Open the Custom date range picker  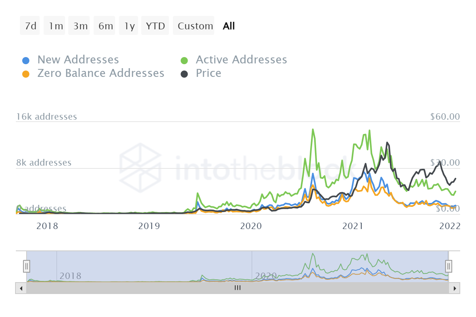[x=195, y=26]
